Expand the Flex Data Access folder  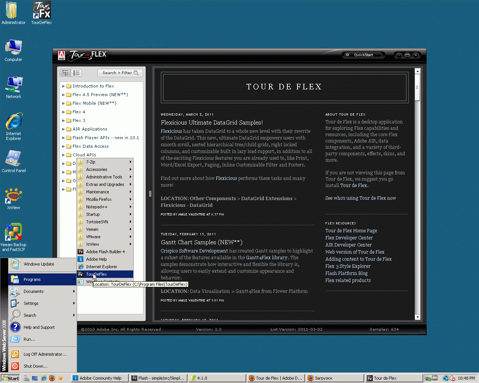coord(64,146)
